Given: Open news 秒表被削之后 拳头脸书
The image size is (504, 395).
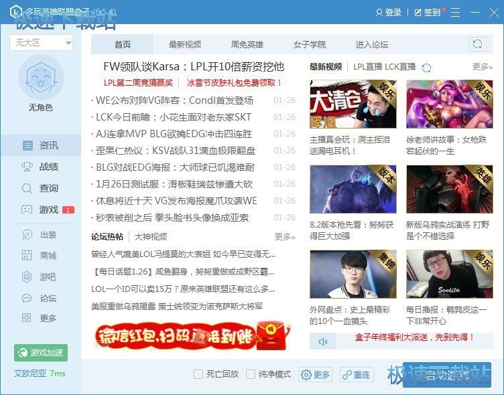Looking at the screenshot, I should pos(172,218).
